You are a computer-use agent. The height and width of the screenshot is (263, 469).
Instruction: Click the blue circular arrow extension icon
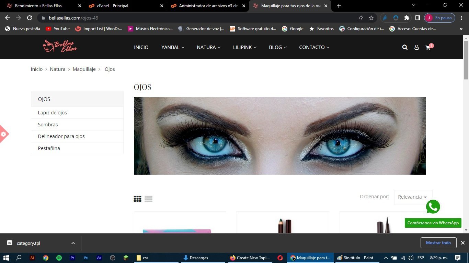click(396, 18)
